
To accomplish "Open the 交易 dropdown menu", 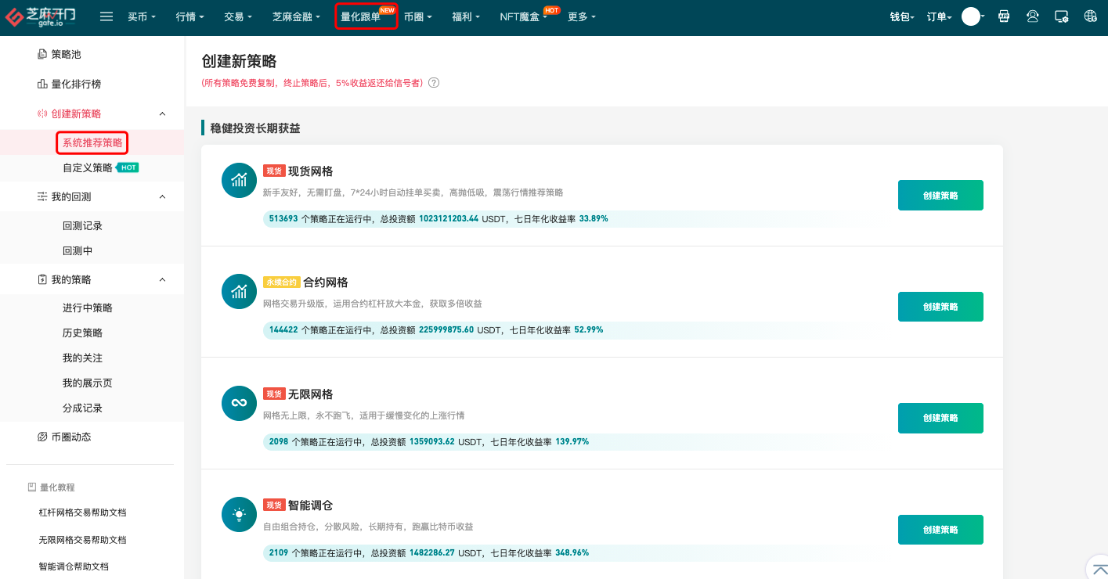I will pyautogui.click(x=238, y=16).
